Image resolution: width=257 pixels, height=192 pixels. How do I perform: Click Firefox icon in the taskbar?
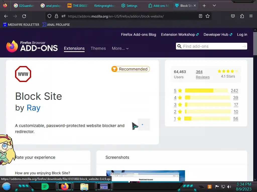tap(65, 186)
